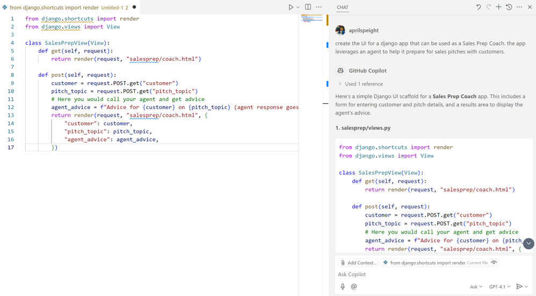Click the split editor icon
The height and width of the screenshot is (296, 536).
308,8
